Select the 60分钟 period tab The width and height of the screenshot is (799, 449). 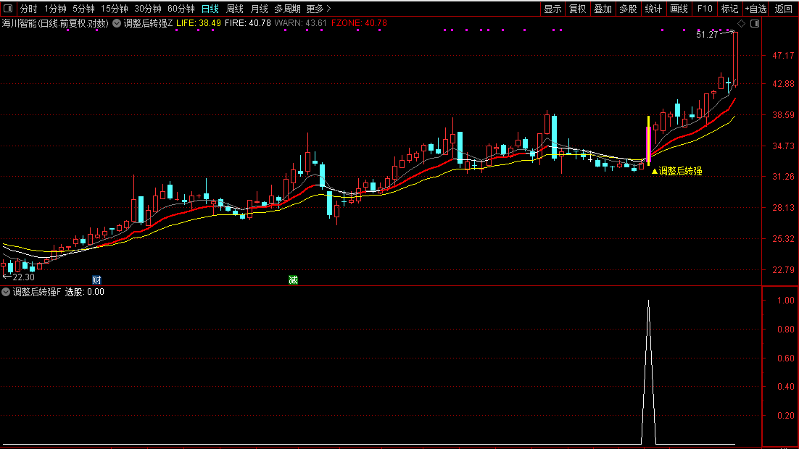(181, 9)
